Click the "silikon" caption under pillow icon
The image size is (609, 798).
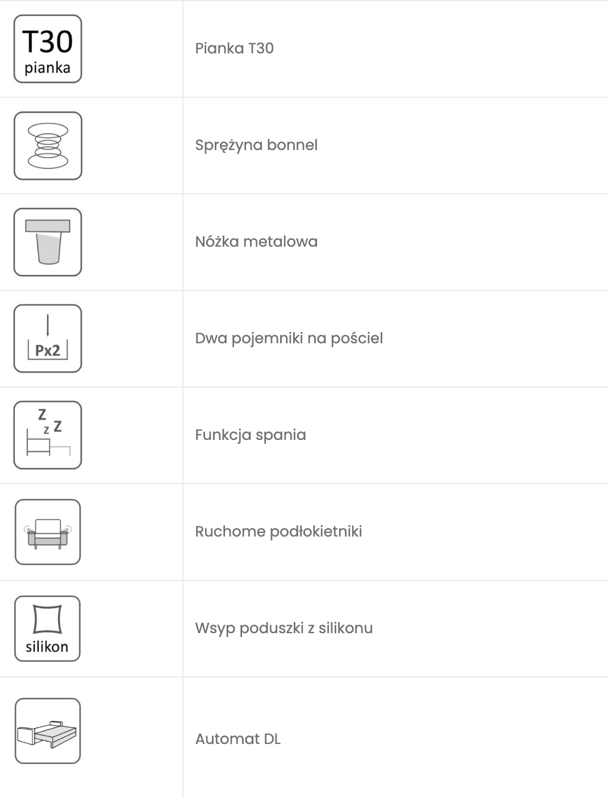point(47,647)
